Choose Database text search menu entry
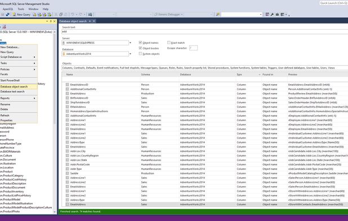348x221 pixels. [19, 91]
